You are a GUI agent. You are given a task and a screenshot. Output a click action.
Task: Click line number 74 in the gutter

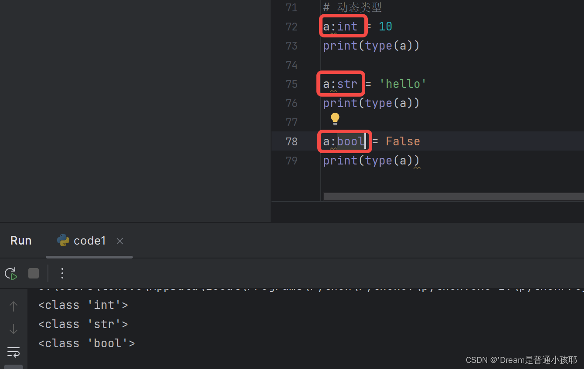pyautogui.click(x=292, y=65)
